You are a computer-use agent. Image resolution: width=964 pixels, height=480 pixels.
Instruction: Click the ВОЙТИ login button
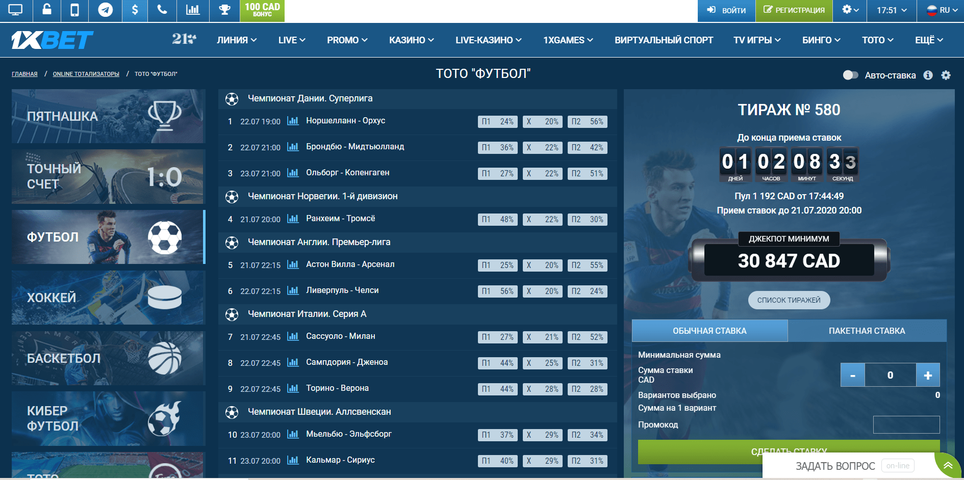[726, 10]
